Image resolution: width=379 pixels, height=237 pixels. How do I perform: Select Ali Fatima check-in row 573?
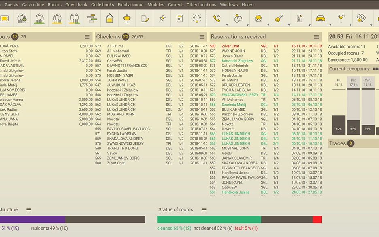(x=151, y=46)
